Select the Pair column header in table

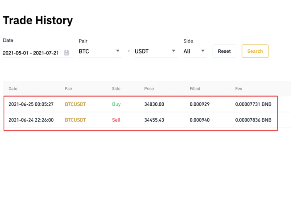click(68, 89)
